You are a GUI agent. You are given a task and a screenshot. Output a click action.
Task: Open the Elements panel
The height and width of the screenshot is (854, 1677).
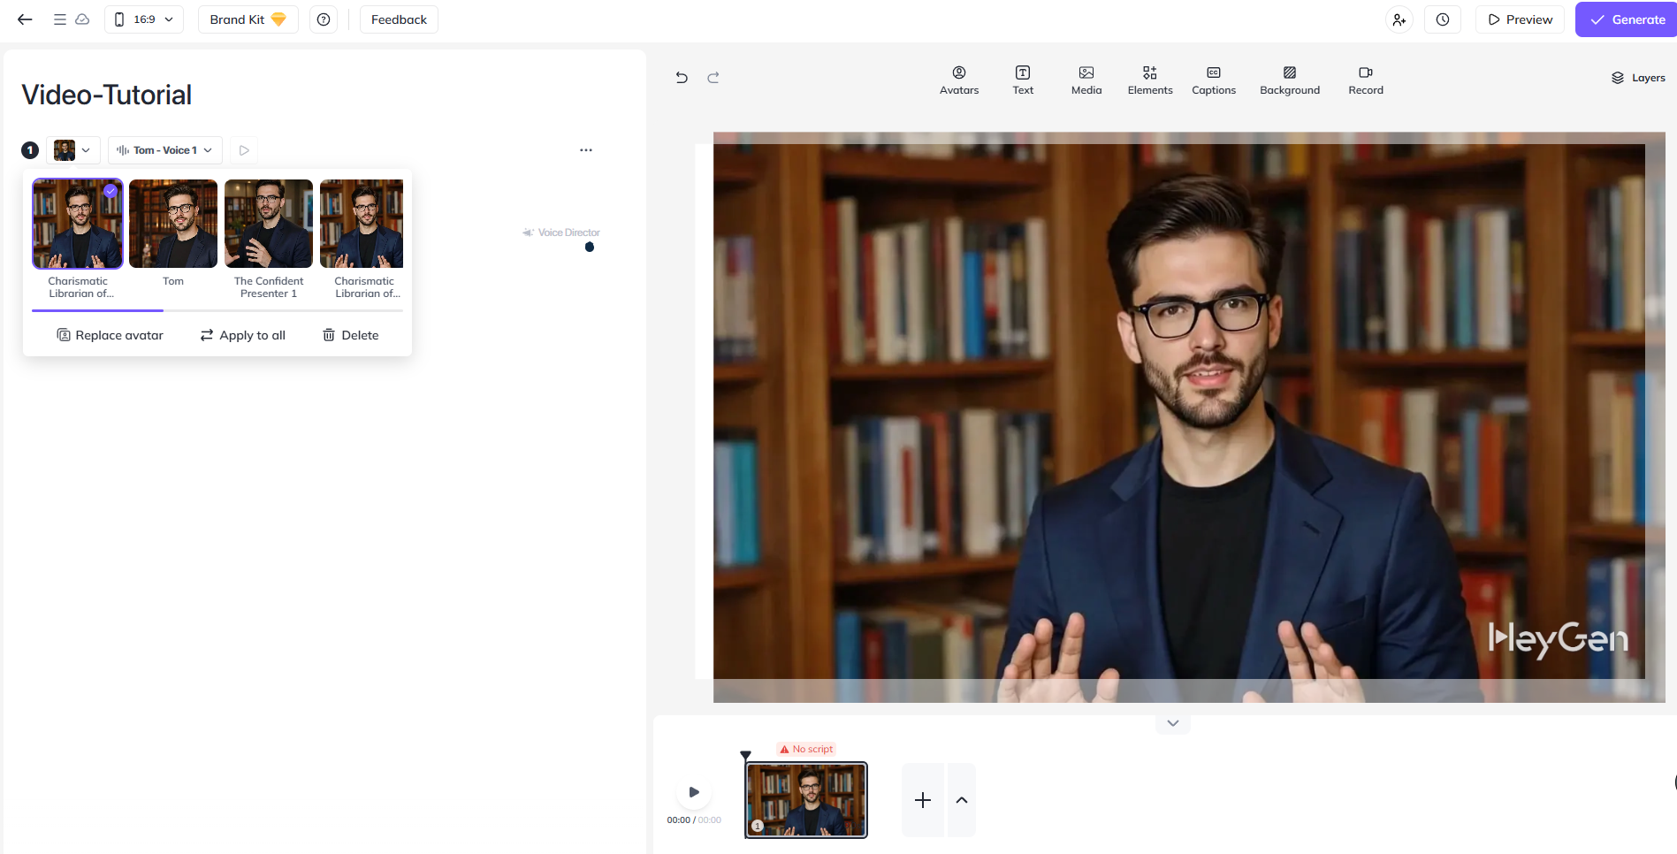click(x=1149, y=80)
